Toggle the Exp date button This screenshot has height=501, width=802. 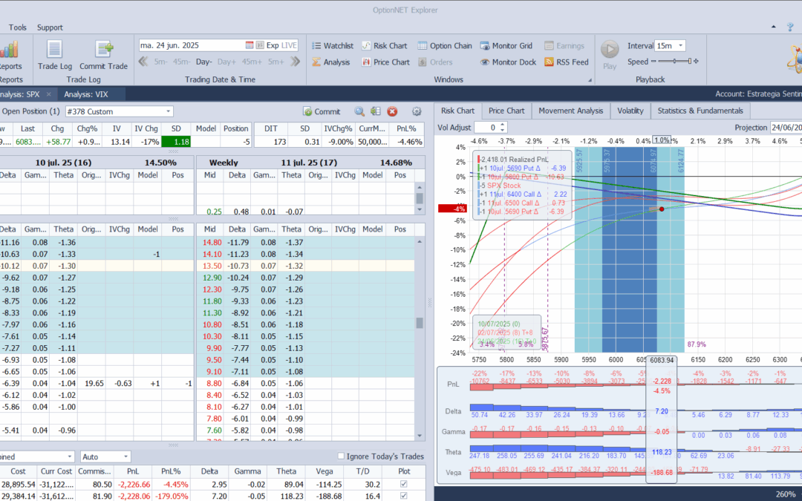[273, 45]
